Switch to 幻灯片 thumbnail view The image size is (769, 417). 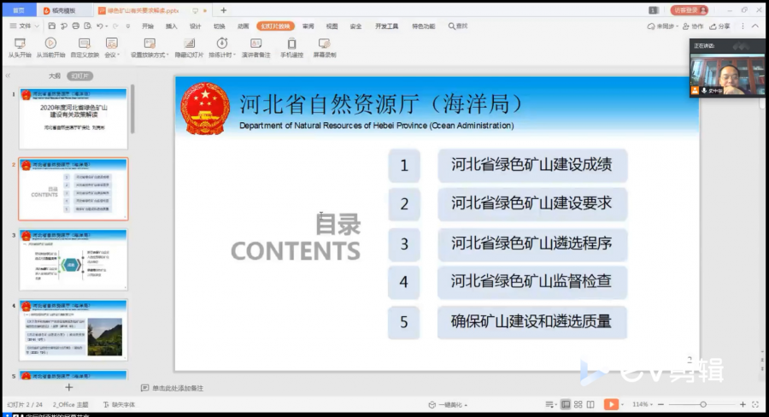[80, 75]
